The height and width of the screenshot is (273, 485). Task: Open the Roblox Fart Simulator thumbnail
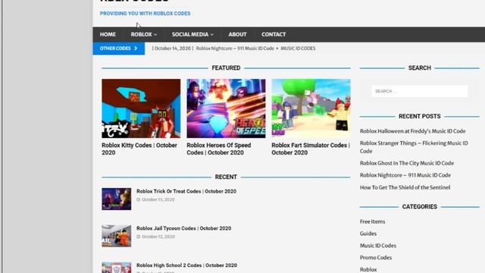(311, 108)
